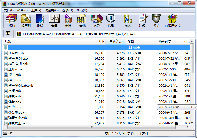
Task: Click the 本地磁盘 type cell
Action: [x=134, y=48]
